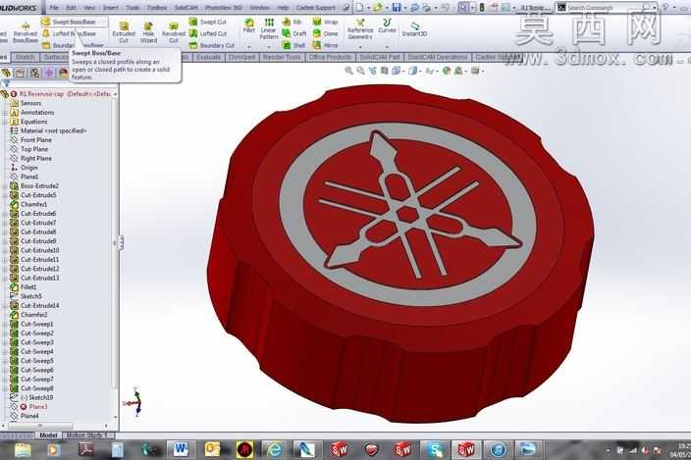
Task: Open the Tools menu
Action: 133,8
